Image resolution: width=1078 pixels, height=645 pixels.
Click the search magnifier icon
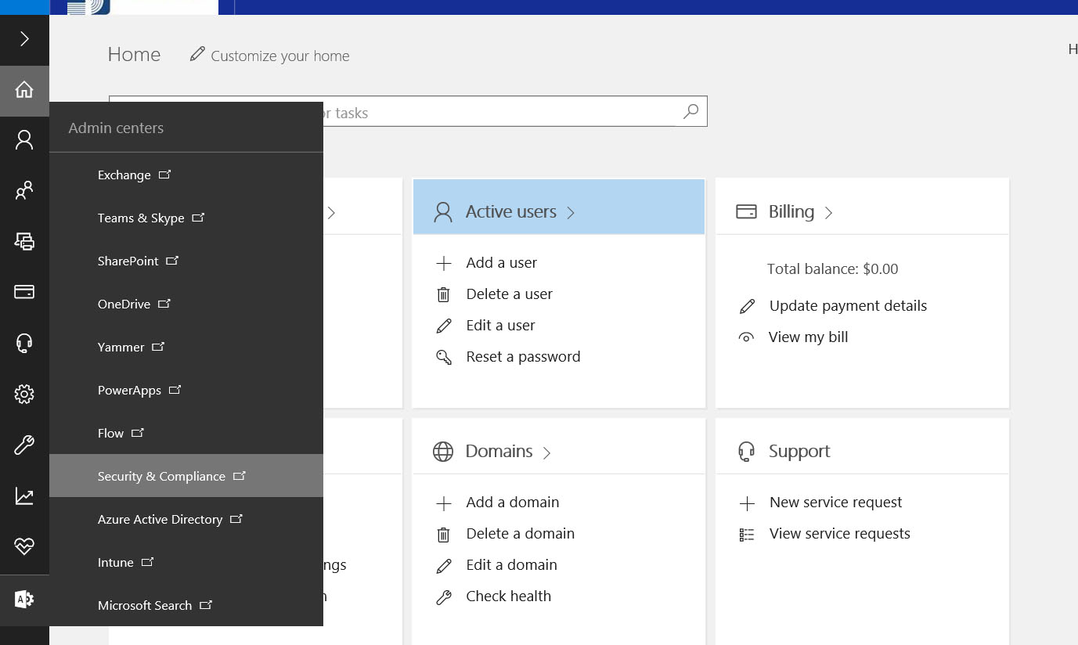690,111
